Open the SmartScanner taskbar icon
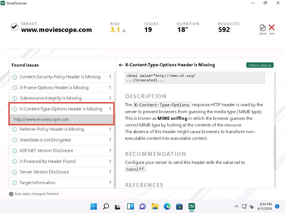 (191, 206)
